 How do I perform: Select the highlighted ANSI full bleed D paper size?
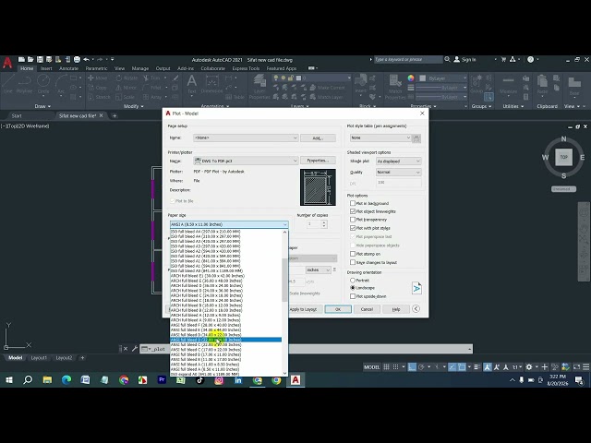coord(225,340)
